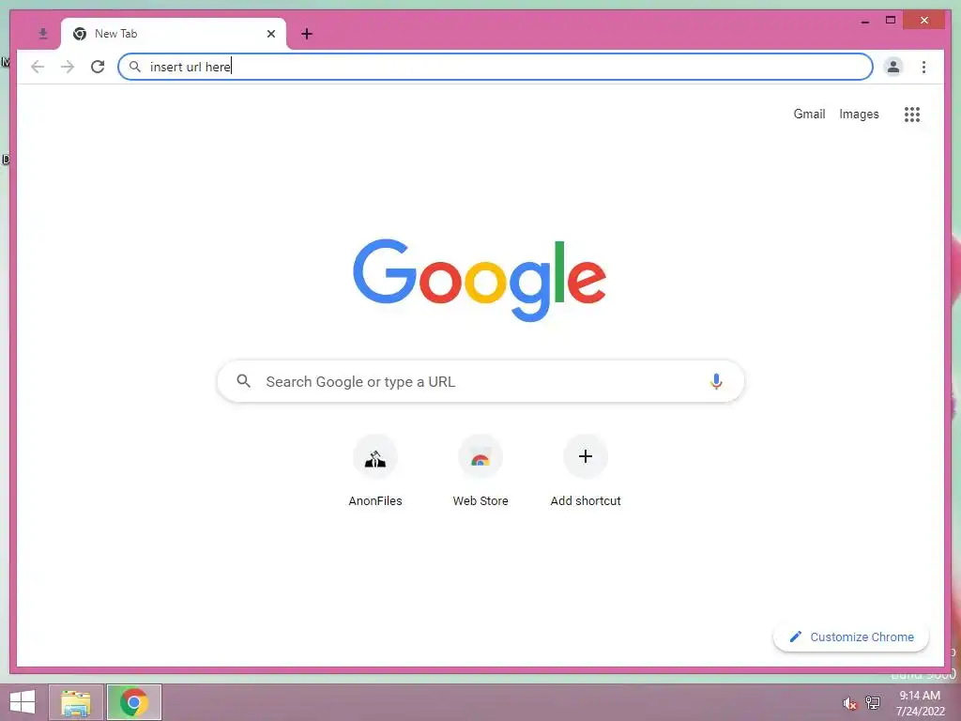Open the AnonFiles shortcut
Viewport: 961px width, 721px height.
(375, 457)
